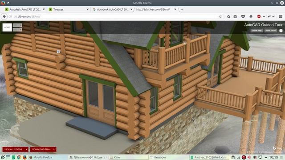Click the red Adblock Plus icon

[x=259, y=16]
